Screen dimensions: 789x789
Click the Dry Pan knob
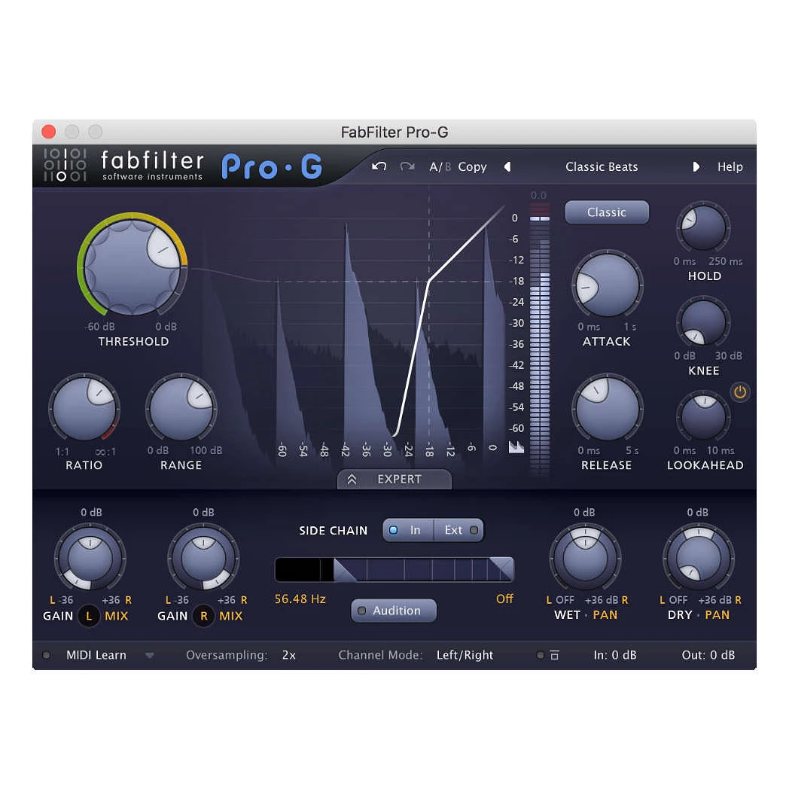point(699,558)
